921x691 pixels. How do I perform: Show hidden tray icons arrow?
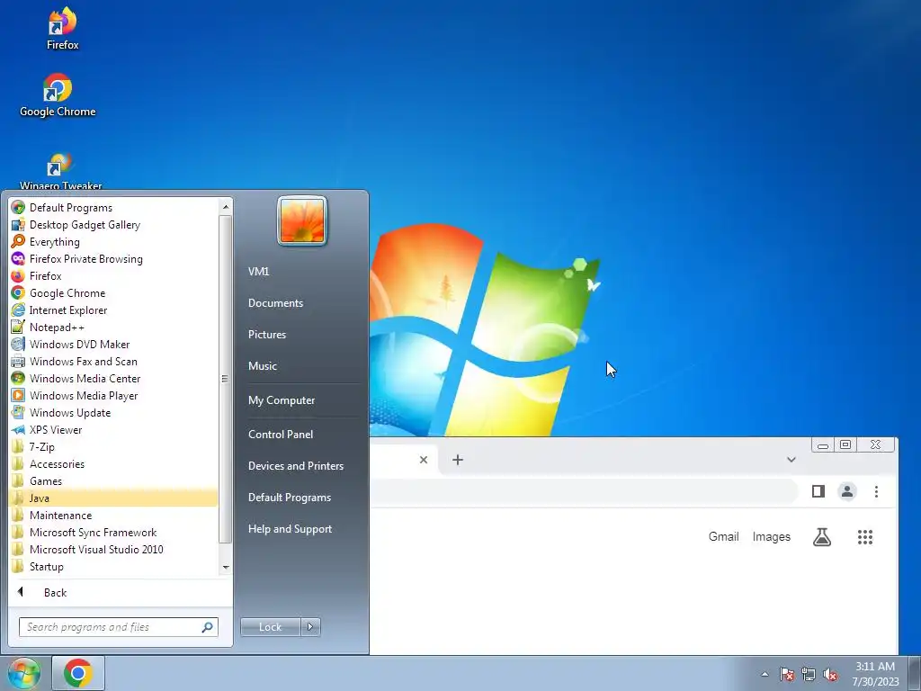click(765, 674)
